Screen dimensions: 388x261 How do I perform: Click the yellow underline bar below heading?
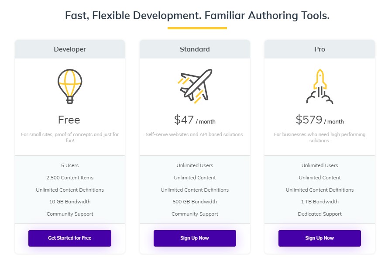click(197, 28)
